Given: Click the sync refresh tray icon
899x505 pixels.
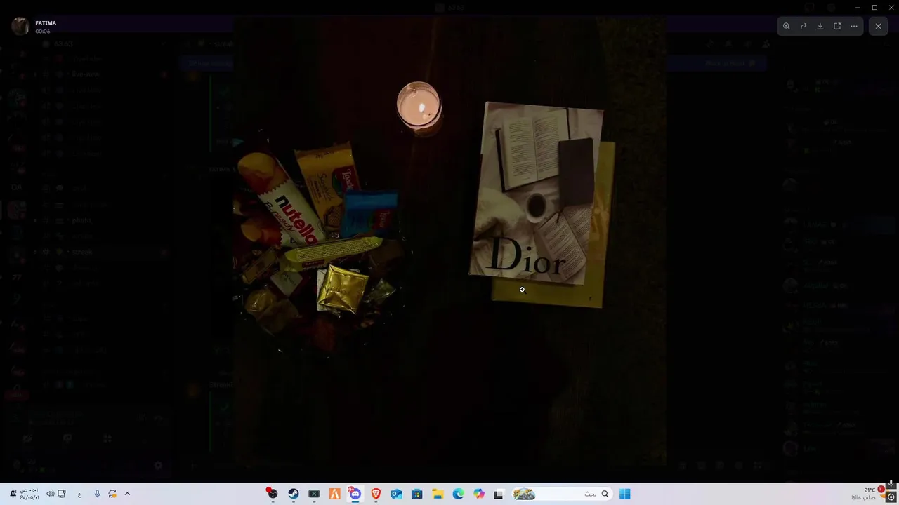Looking at the screenshot, I should click(112, 494).
